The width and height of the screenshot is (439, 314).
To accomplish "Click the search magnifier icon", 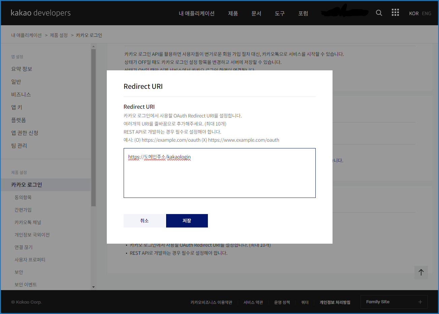I will (379, 13).
